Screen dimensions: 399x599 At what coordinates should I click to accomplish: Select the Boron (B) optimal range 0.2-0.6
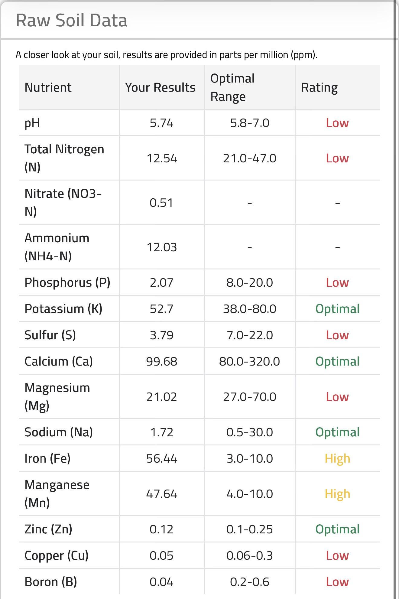250,582
